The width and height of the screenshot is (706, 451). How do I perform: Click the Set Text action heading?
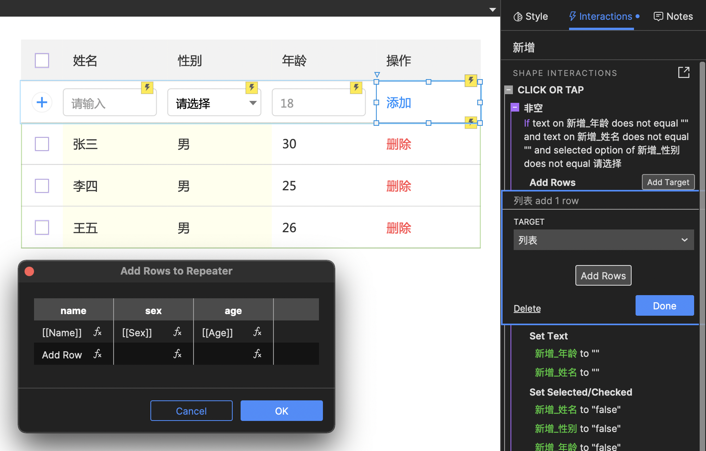tap(548, 336)
